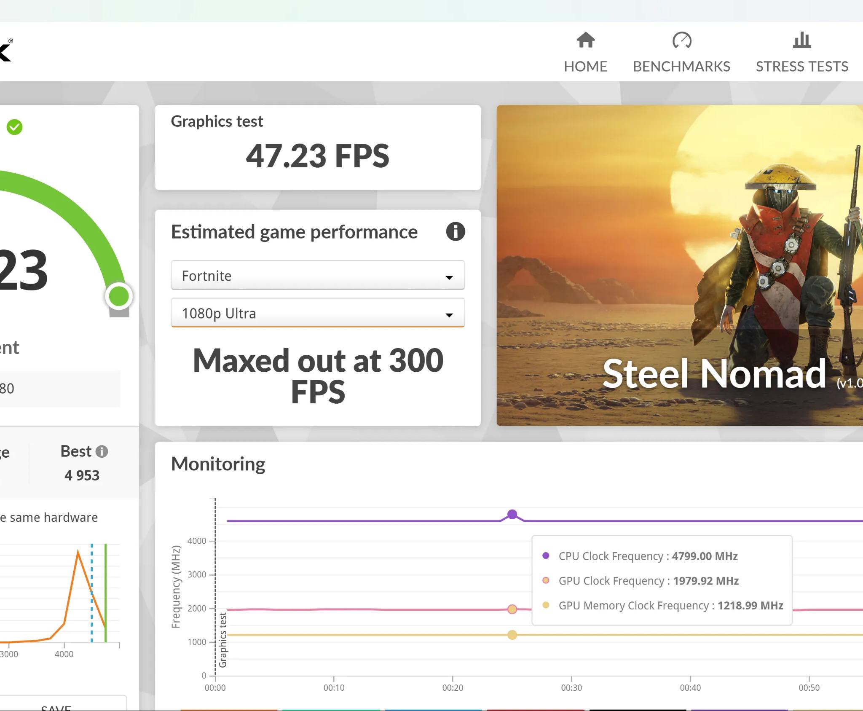Open the HOME tab
Screen dimensions: 863x711
585,52
